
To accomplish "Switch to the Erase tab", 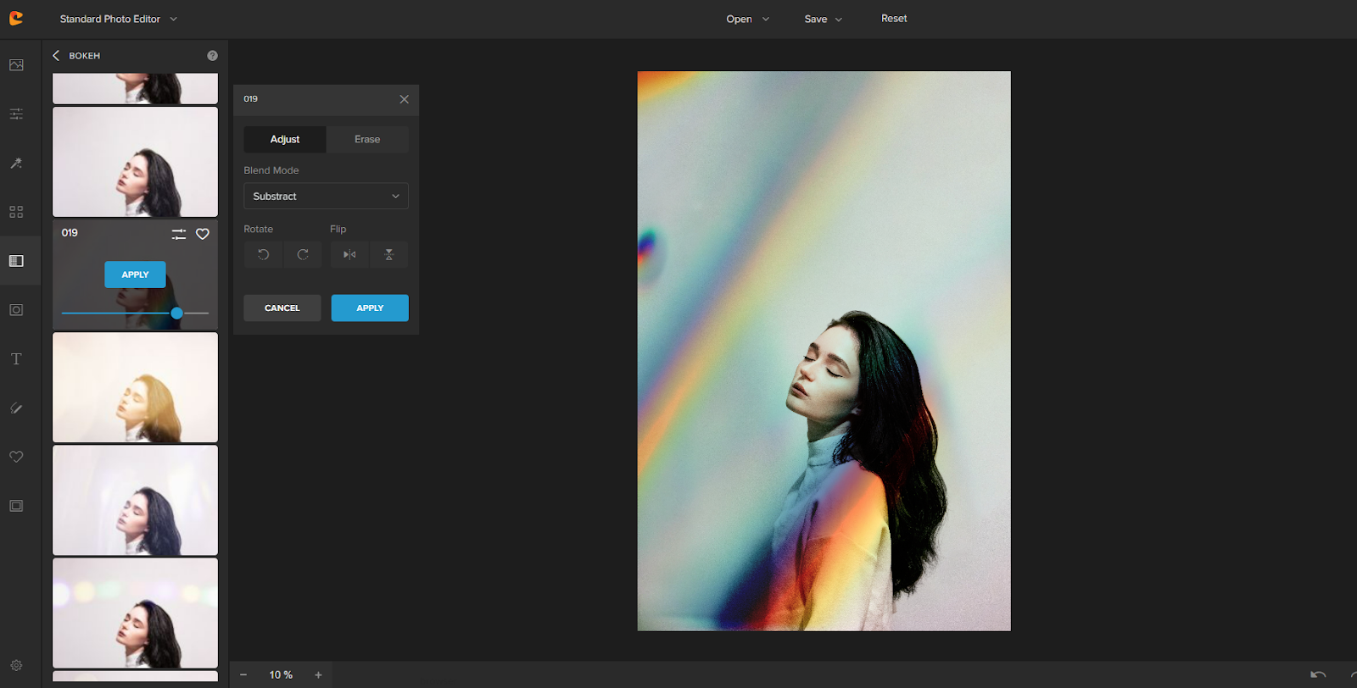I will (367, 139).
